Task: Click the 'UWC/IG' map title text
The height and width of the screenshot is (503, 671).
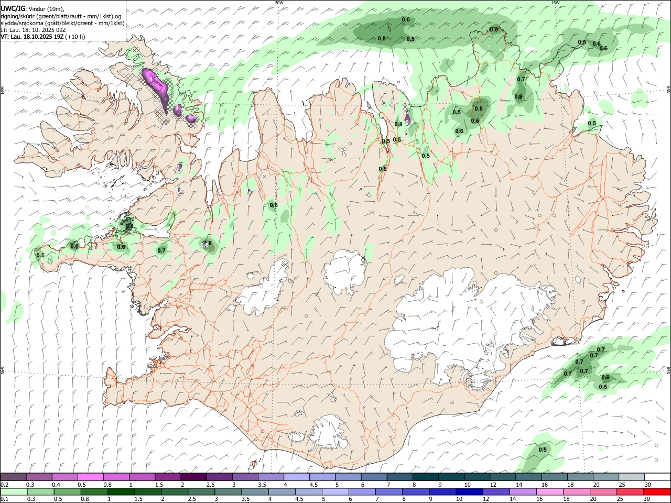Action: click(x=13, y=8)
